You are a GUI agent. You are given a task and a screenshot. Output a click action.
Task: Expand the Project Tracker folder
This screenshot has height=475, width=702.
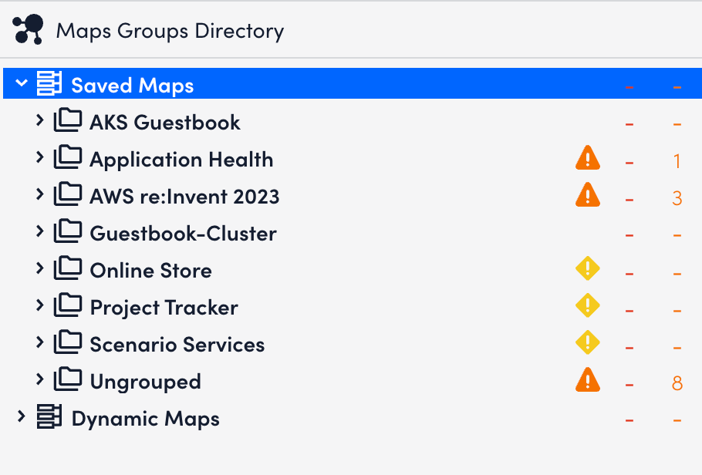[x=40, y=305]
